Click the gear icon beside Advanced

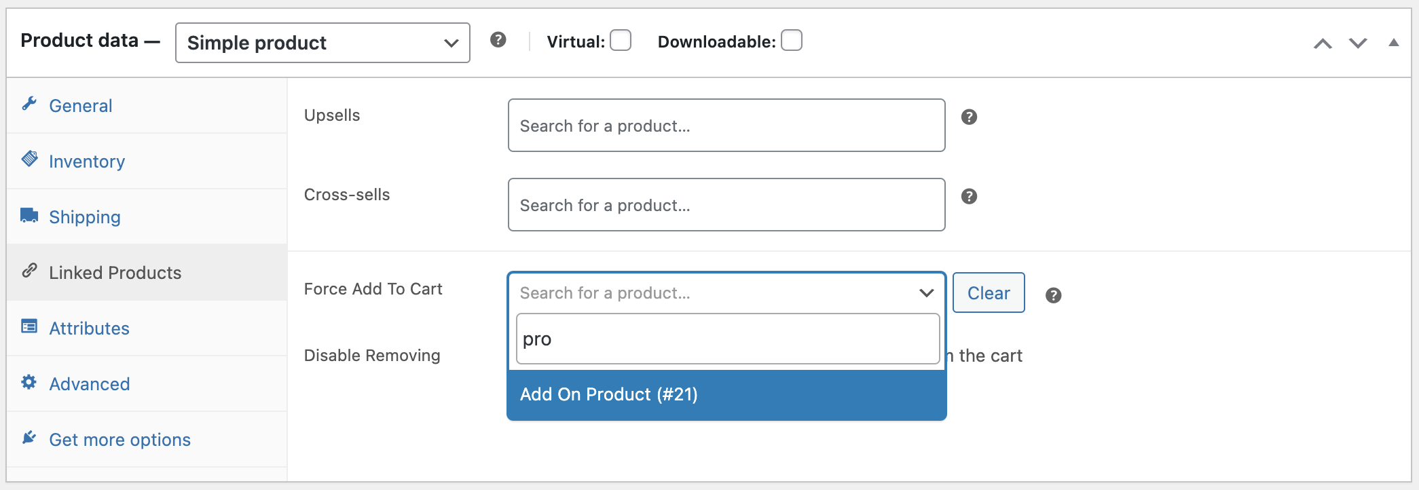click(29, 382)
